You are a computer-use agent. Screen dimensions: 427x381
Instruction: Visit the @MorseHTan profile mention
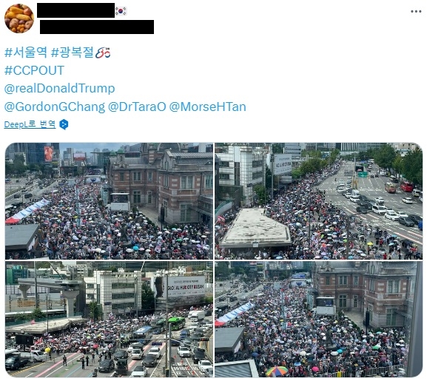click(x=207, y=107)
